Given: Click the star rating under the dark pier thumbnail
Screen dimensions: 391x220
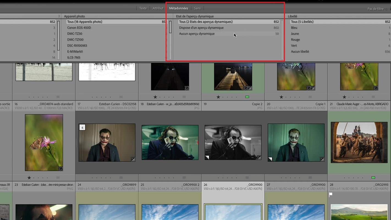Looking at the screenshot, I should pos(155,97).
